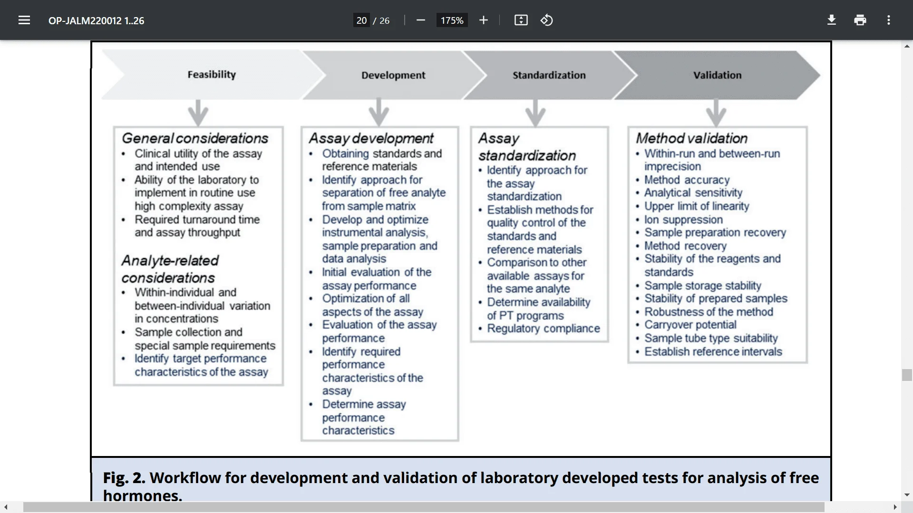Viewport: 913px width, 513px height.
Task: Click 'Determine assay performance characteristics' bullet
Action: tap(364, 417)
